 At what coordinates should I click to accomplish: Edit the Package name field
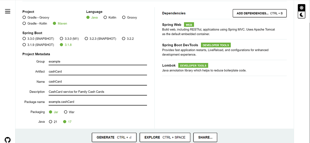[x=98, y=102]
